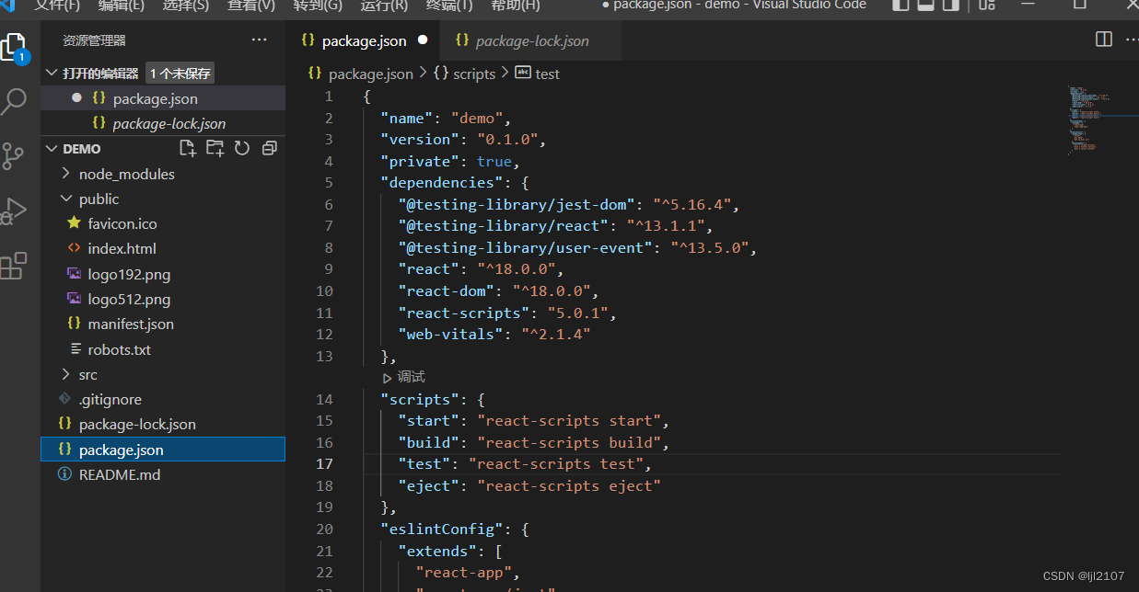Click the "web-vitals" key on line 12
The height and width of the screenshot is (592, 1139).
[450, 334]
